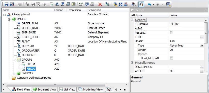Click the second grey segment toolbar icon
The image size is (209, 93).
[33, 4]
